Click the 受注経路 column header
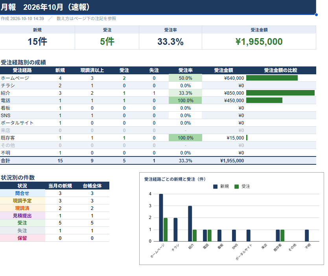 22,70
